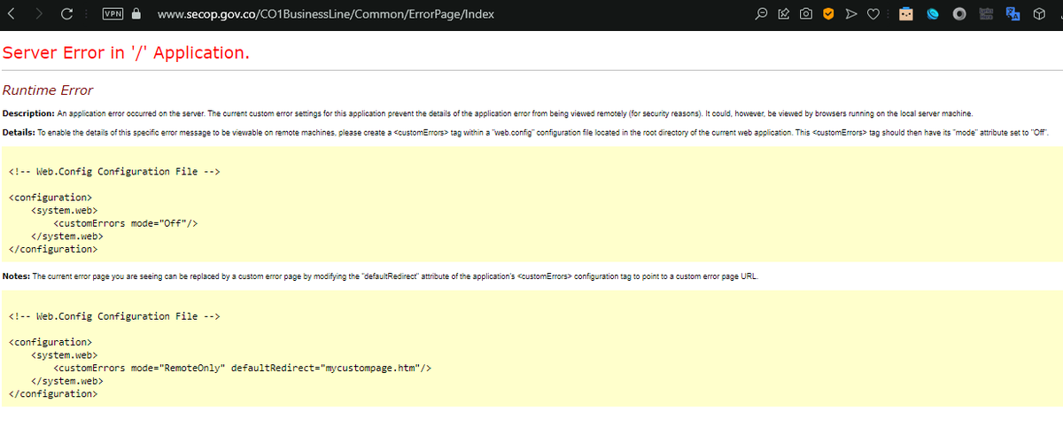Open the cube extensions icon
The image size is (1063, 435).
pyautogui.click(x=1040, y=14)
